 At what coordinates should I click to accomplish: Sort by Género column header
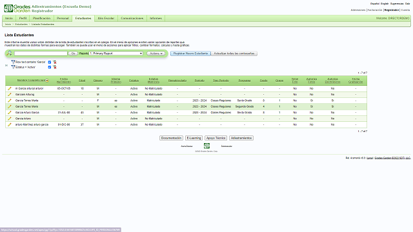point(98,81)
